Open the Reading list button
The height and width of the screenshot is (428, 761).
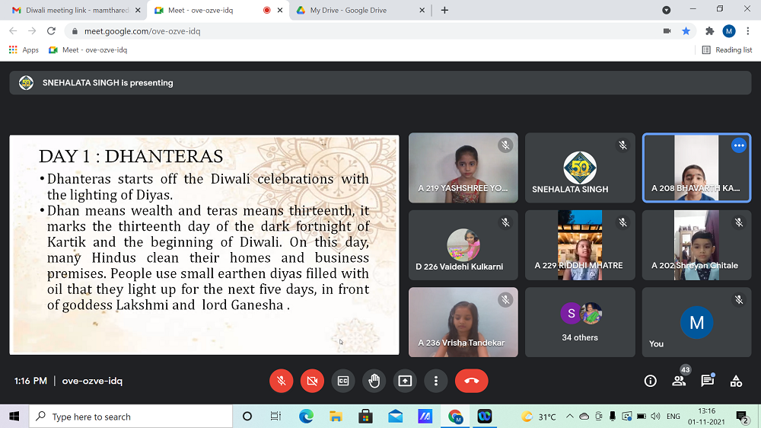727,50
